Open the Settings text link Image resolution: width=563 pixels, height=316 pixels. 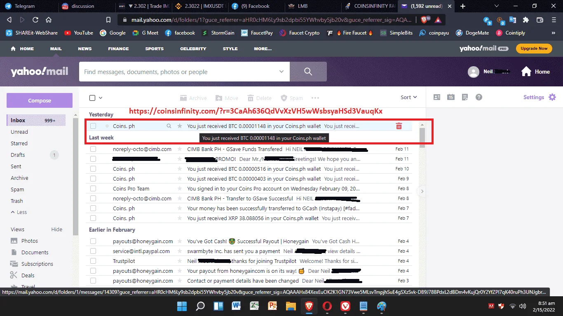tap(534, 97)
